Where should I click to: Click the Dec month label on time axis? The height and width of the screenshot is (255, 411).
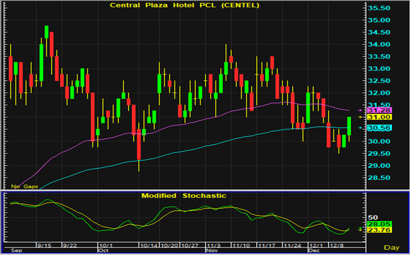[313, 251]
